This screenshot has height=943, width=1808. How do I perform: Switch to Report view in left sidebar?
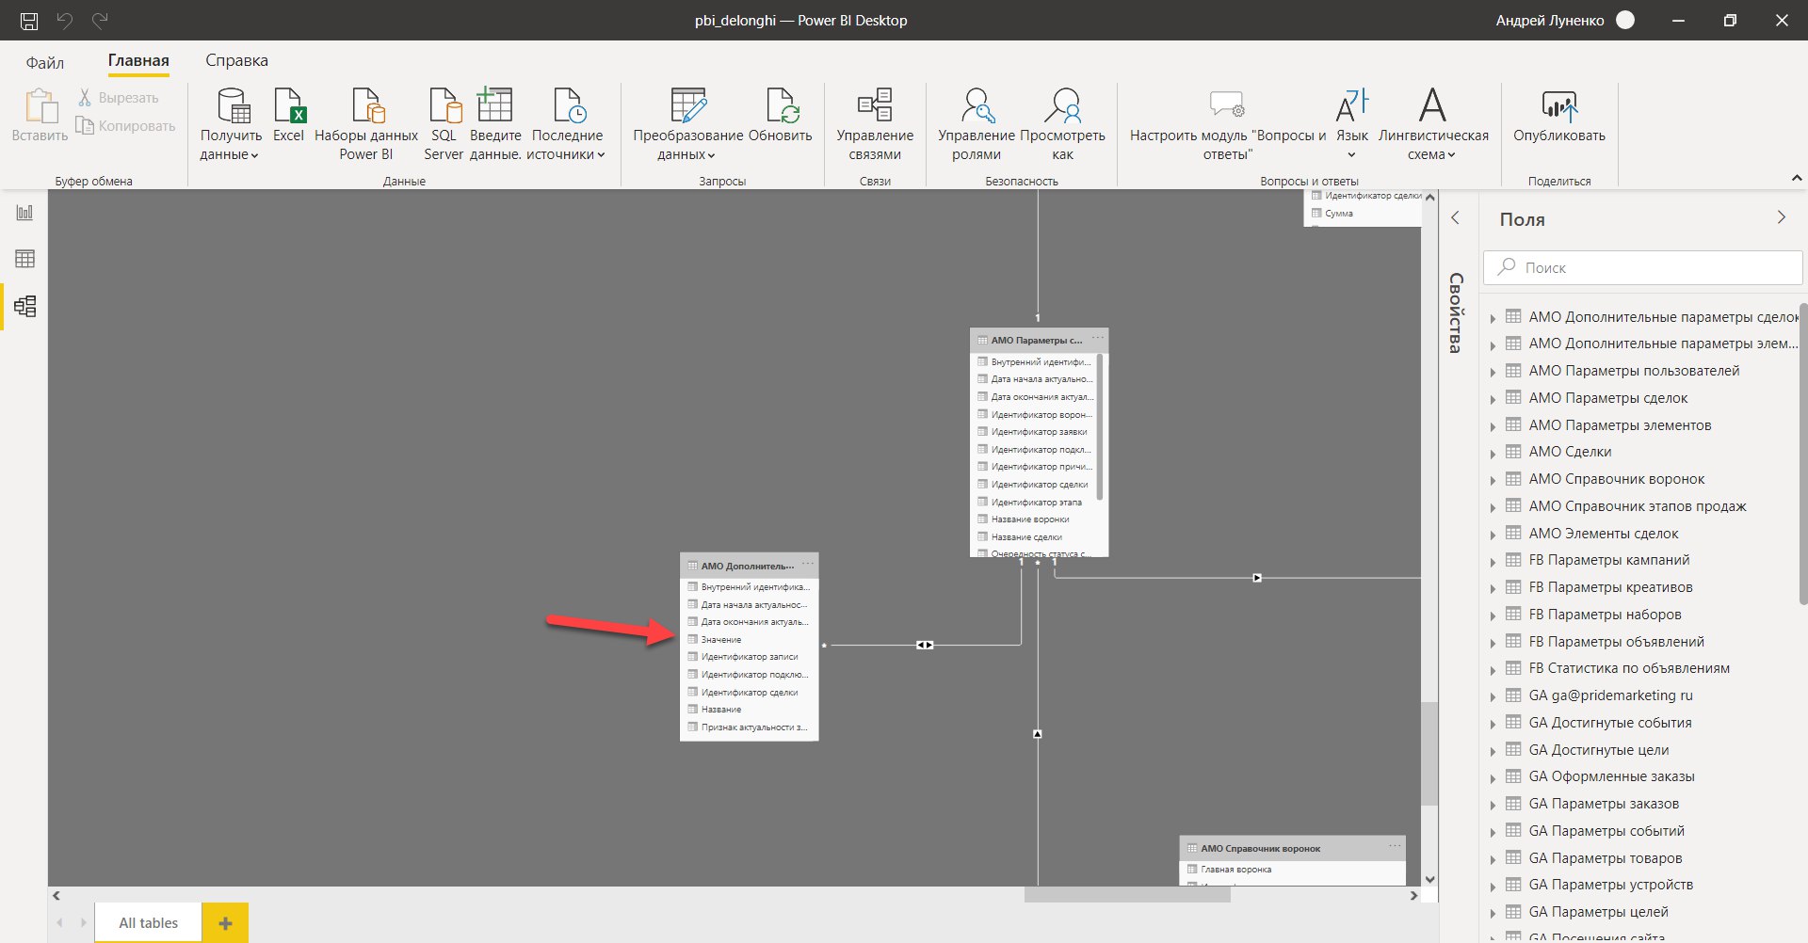pos(25,213)
